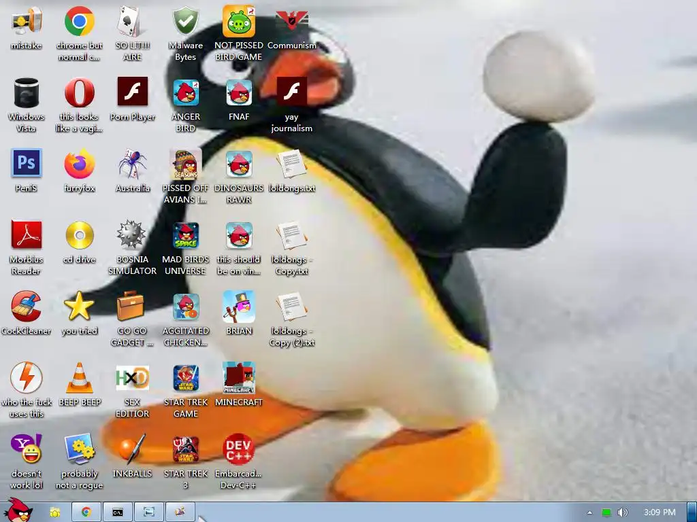Select 'AGGITATED CHICKEN' Rio icon
The width and height of the screenshot is (697, 522).
(185, 307)
